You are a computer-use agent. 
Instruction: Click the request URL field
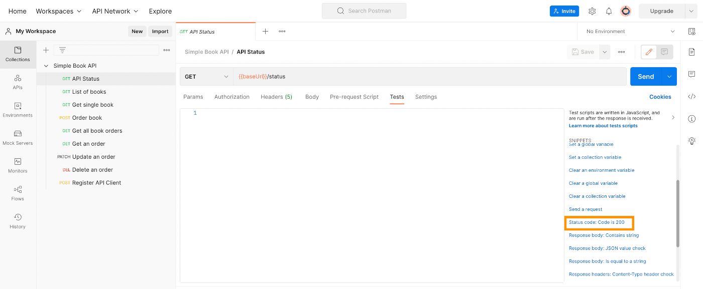(430, 77)
